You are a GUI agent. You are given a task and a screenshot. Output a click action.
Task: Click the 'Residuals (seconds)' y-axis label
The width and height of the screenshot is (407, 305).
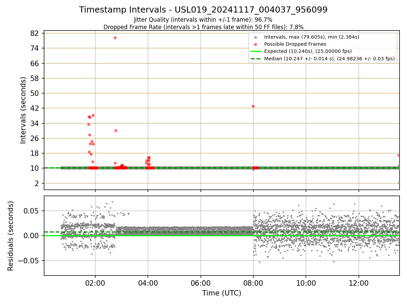(11, 236)
